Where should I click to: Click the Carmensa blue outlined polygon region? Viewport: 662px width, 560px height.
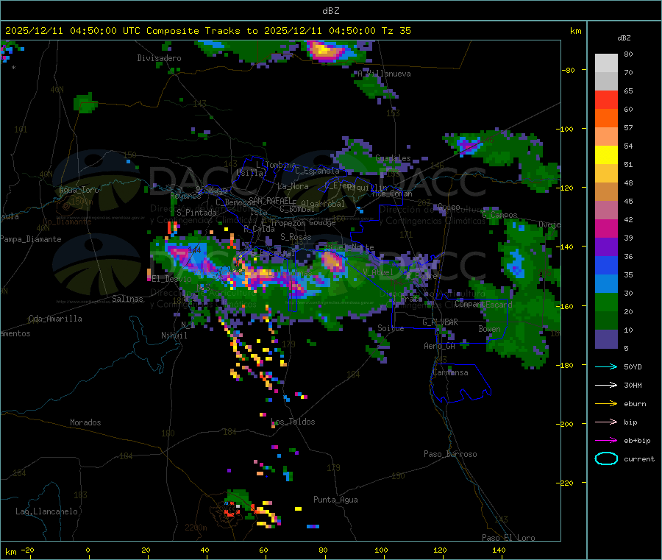[460, 383]
